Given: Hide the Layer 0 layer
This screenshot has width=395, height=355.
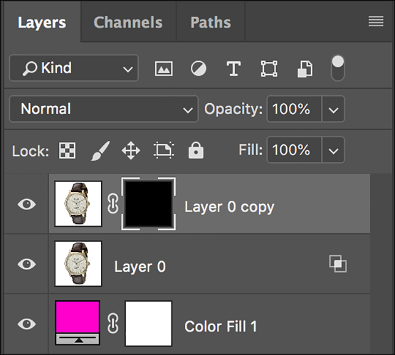Looking at the screenshot, I should [26, 265].
